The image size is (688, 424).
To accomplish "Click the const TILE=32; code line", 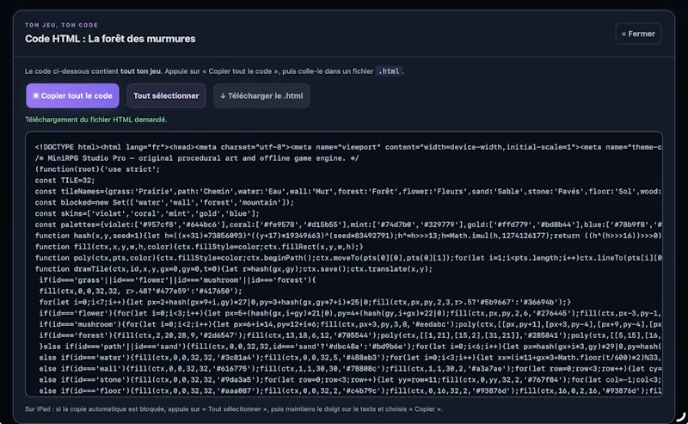I will (65, 181).
